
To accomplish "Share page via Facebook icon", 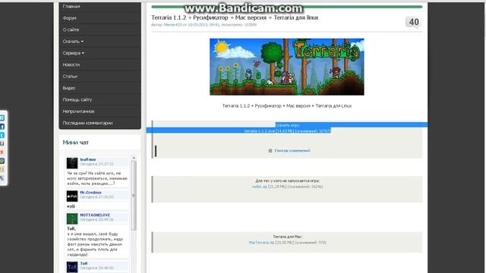I will [x=2, y=127].
